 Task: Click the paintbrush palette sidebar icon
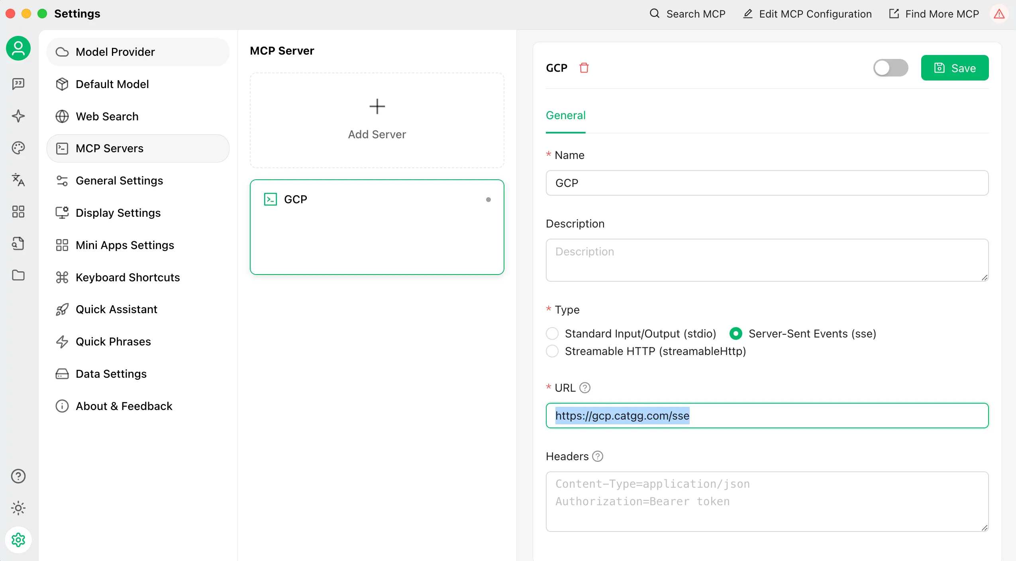(18, 148)
